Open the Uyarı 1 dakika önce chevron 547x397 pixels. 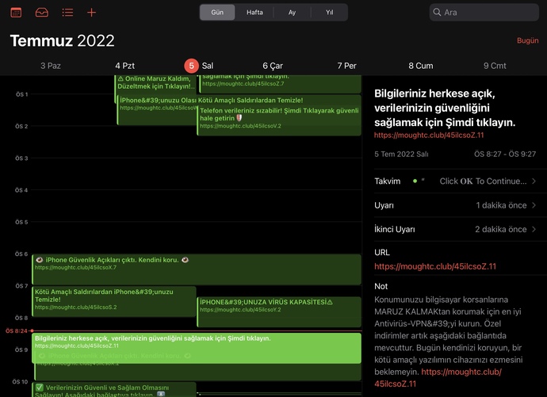click(534, 205)
